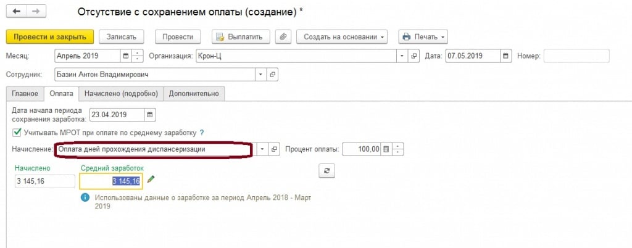
Task: Click the Выплатить button
Action: pyautogui.click(x=241, y=36)
